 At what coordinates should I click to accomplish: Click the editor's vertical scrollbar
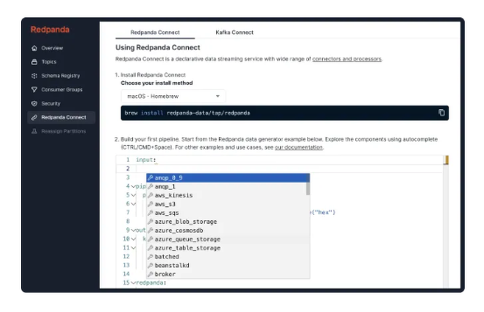[x=446, y=160]
